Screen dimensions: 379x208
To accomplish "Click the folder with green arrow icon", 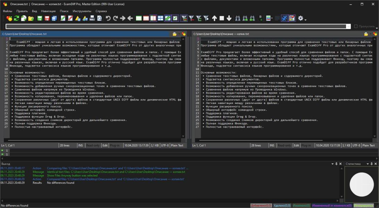I will click(31, 18).
